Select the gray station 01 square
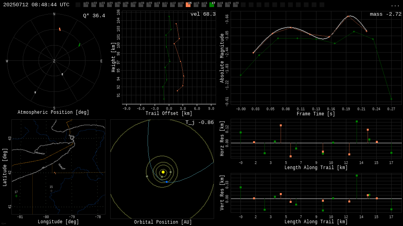This screenshot has width=403, height=226. (x=86, y=5)
